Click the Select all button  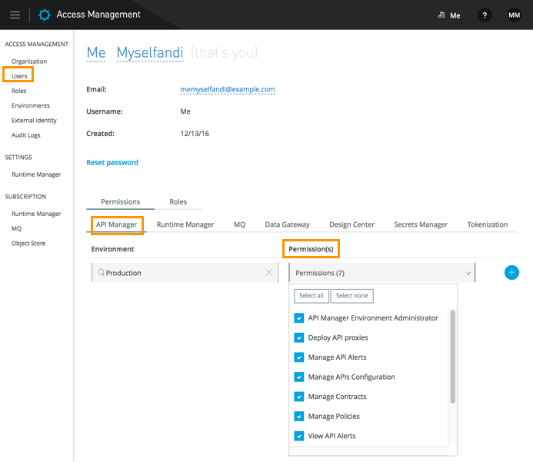click(x=311, y=295)
